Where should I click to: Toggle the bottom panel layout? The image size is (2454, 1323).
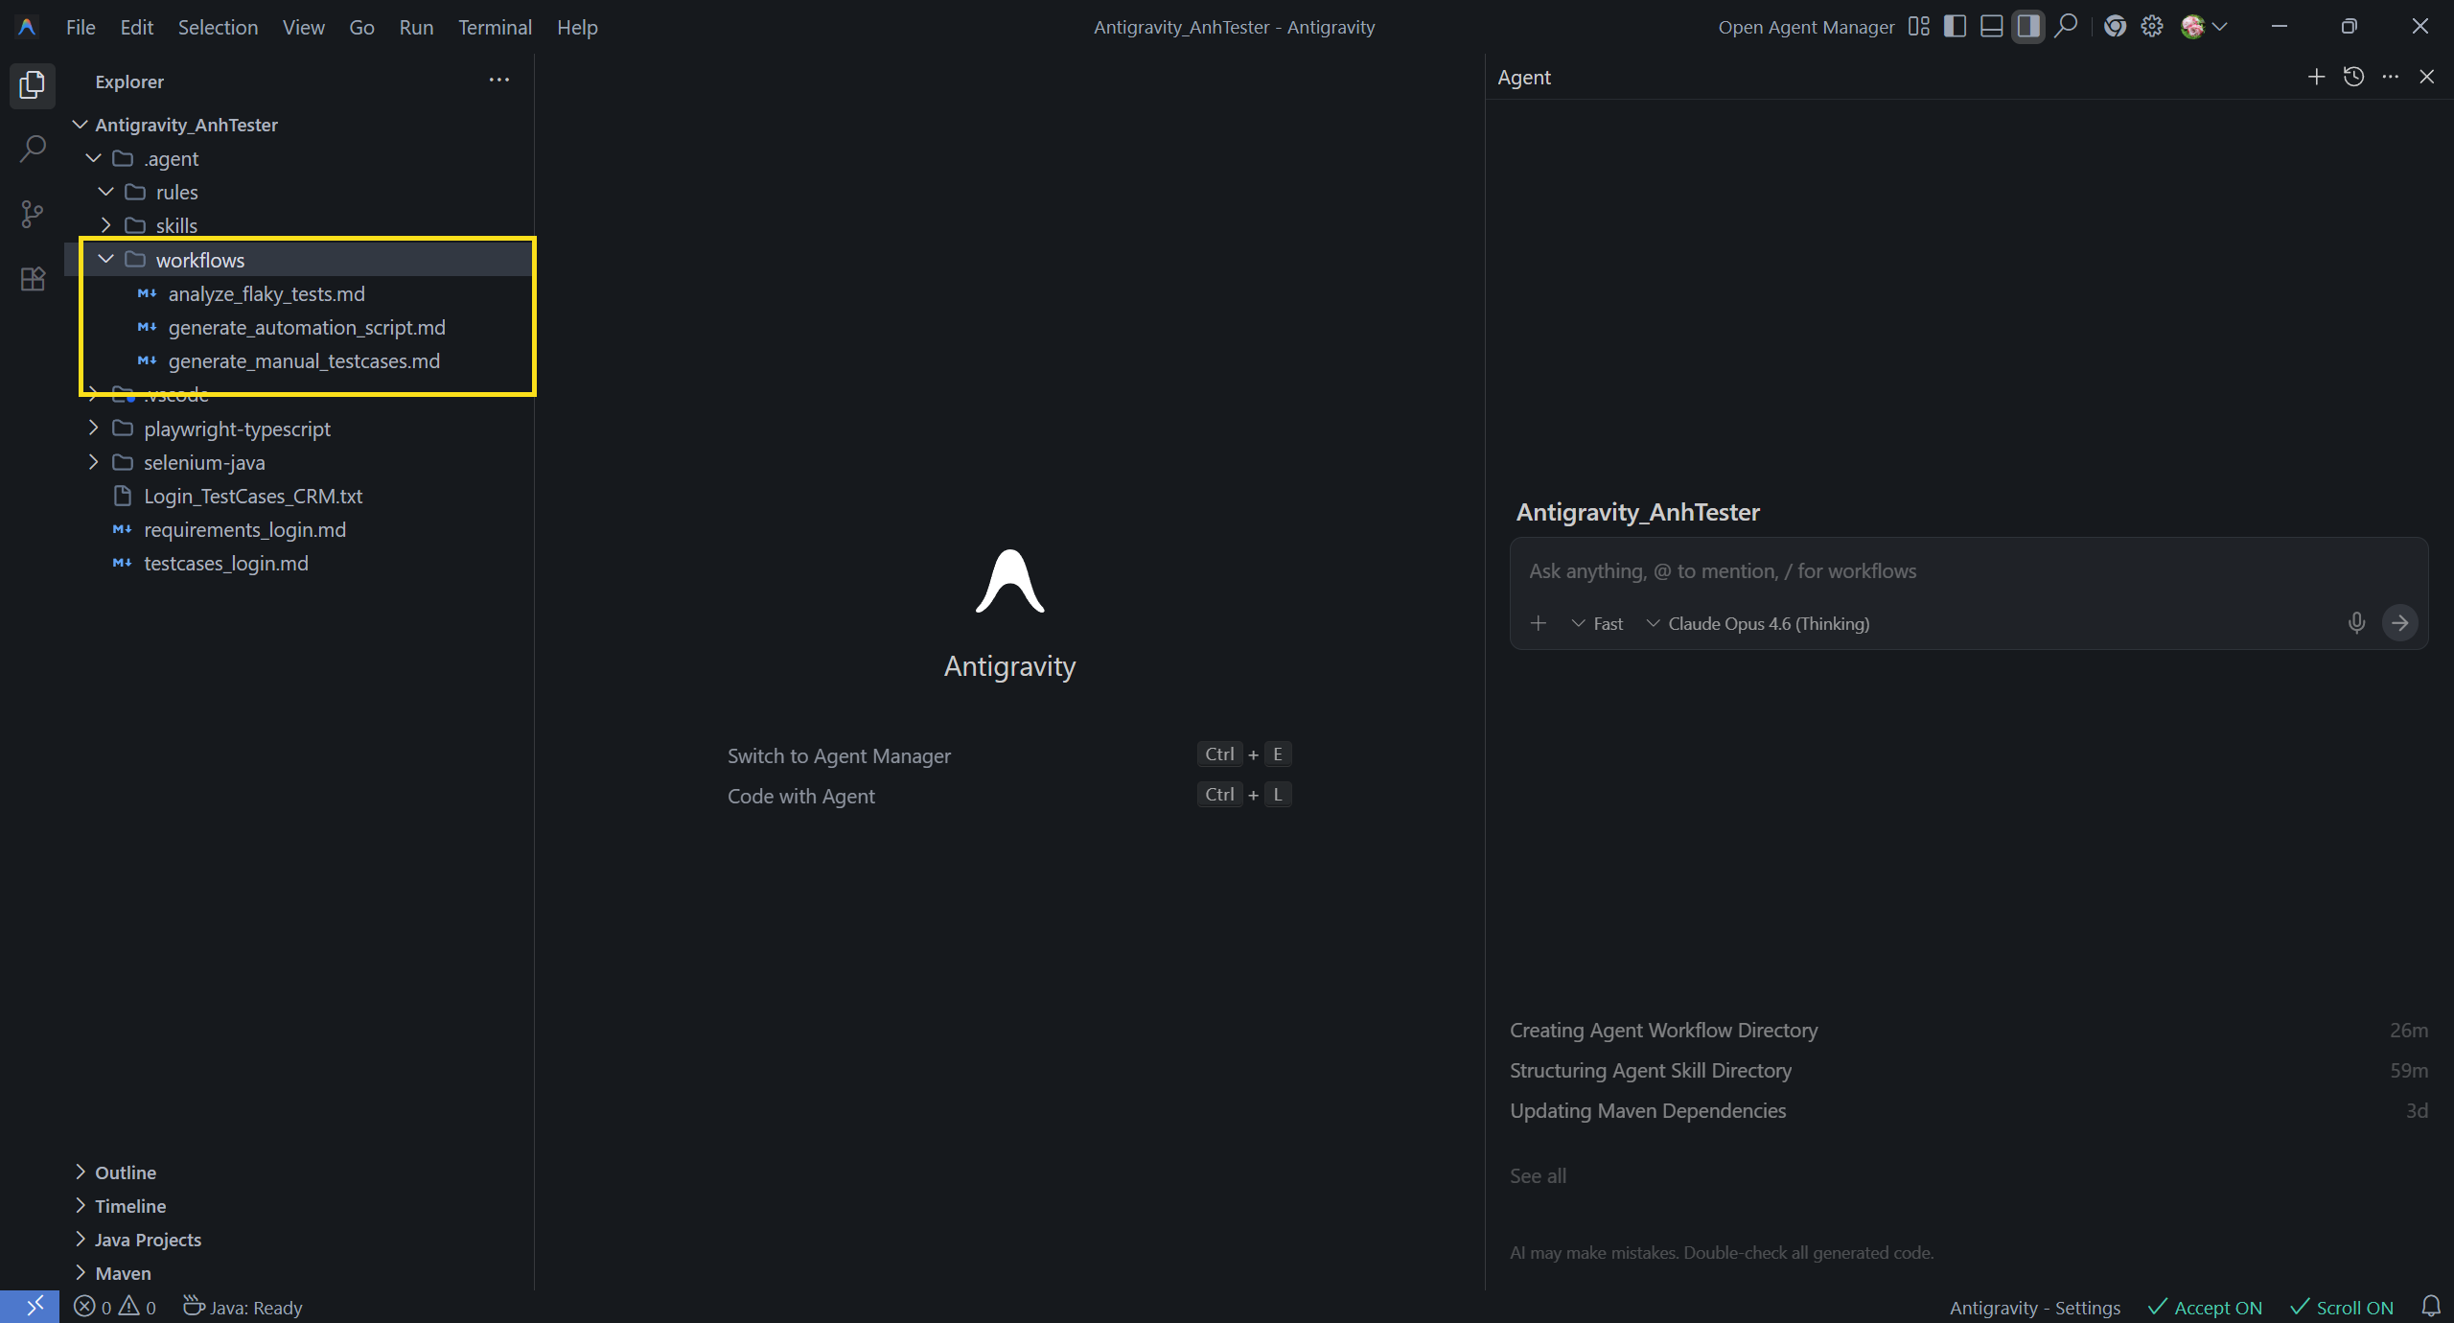pos(1991,27)
